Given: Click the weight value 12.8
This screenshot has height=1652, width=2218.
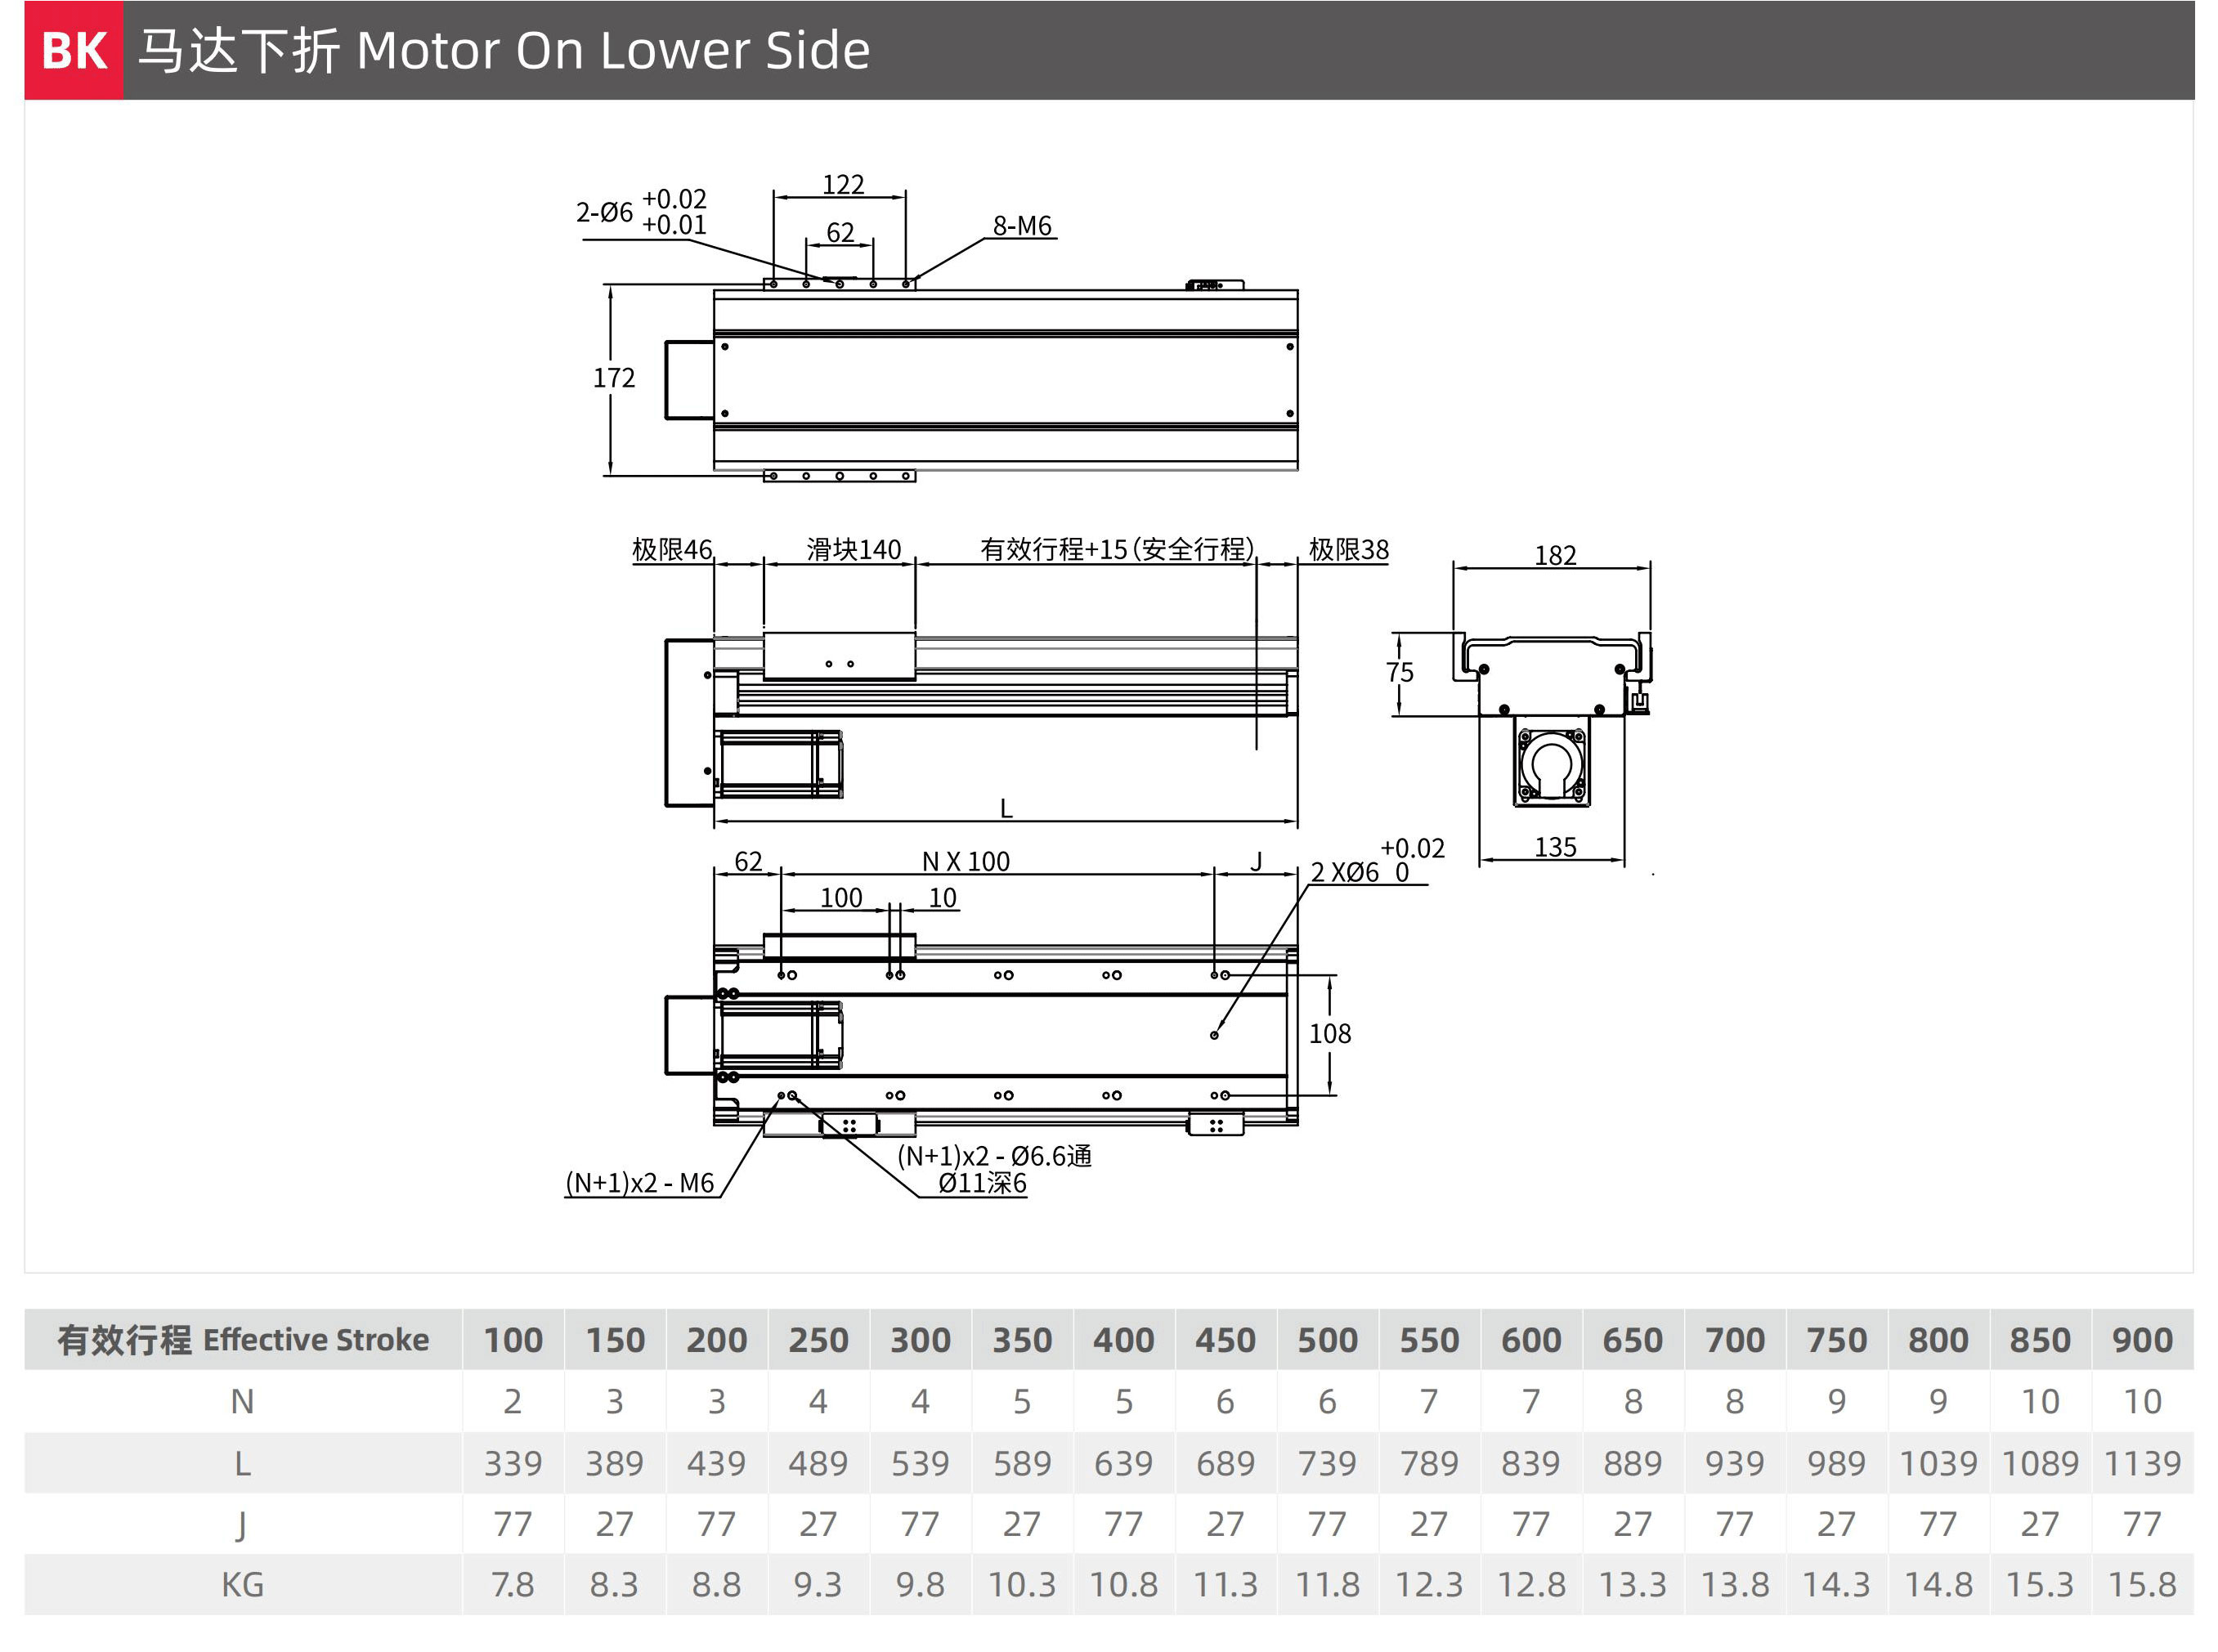Looking at the screenshot, I should point(1531,1585).
